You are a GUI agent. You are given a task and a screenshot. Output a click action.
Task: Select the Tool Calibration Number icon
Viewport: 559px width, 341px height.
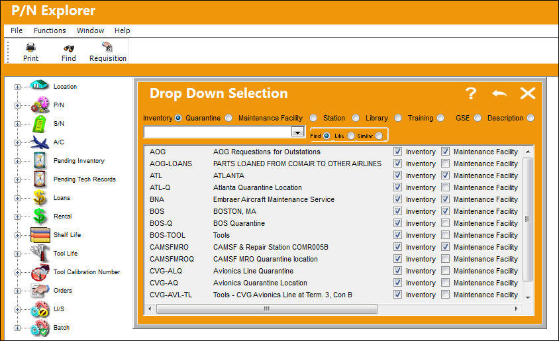point(40,272)
